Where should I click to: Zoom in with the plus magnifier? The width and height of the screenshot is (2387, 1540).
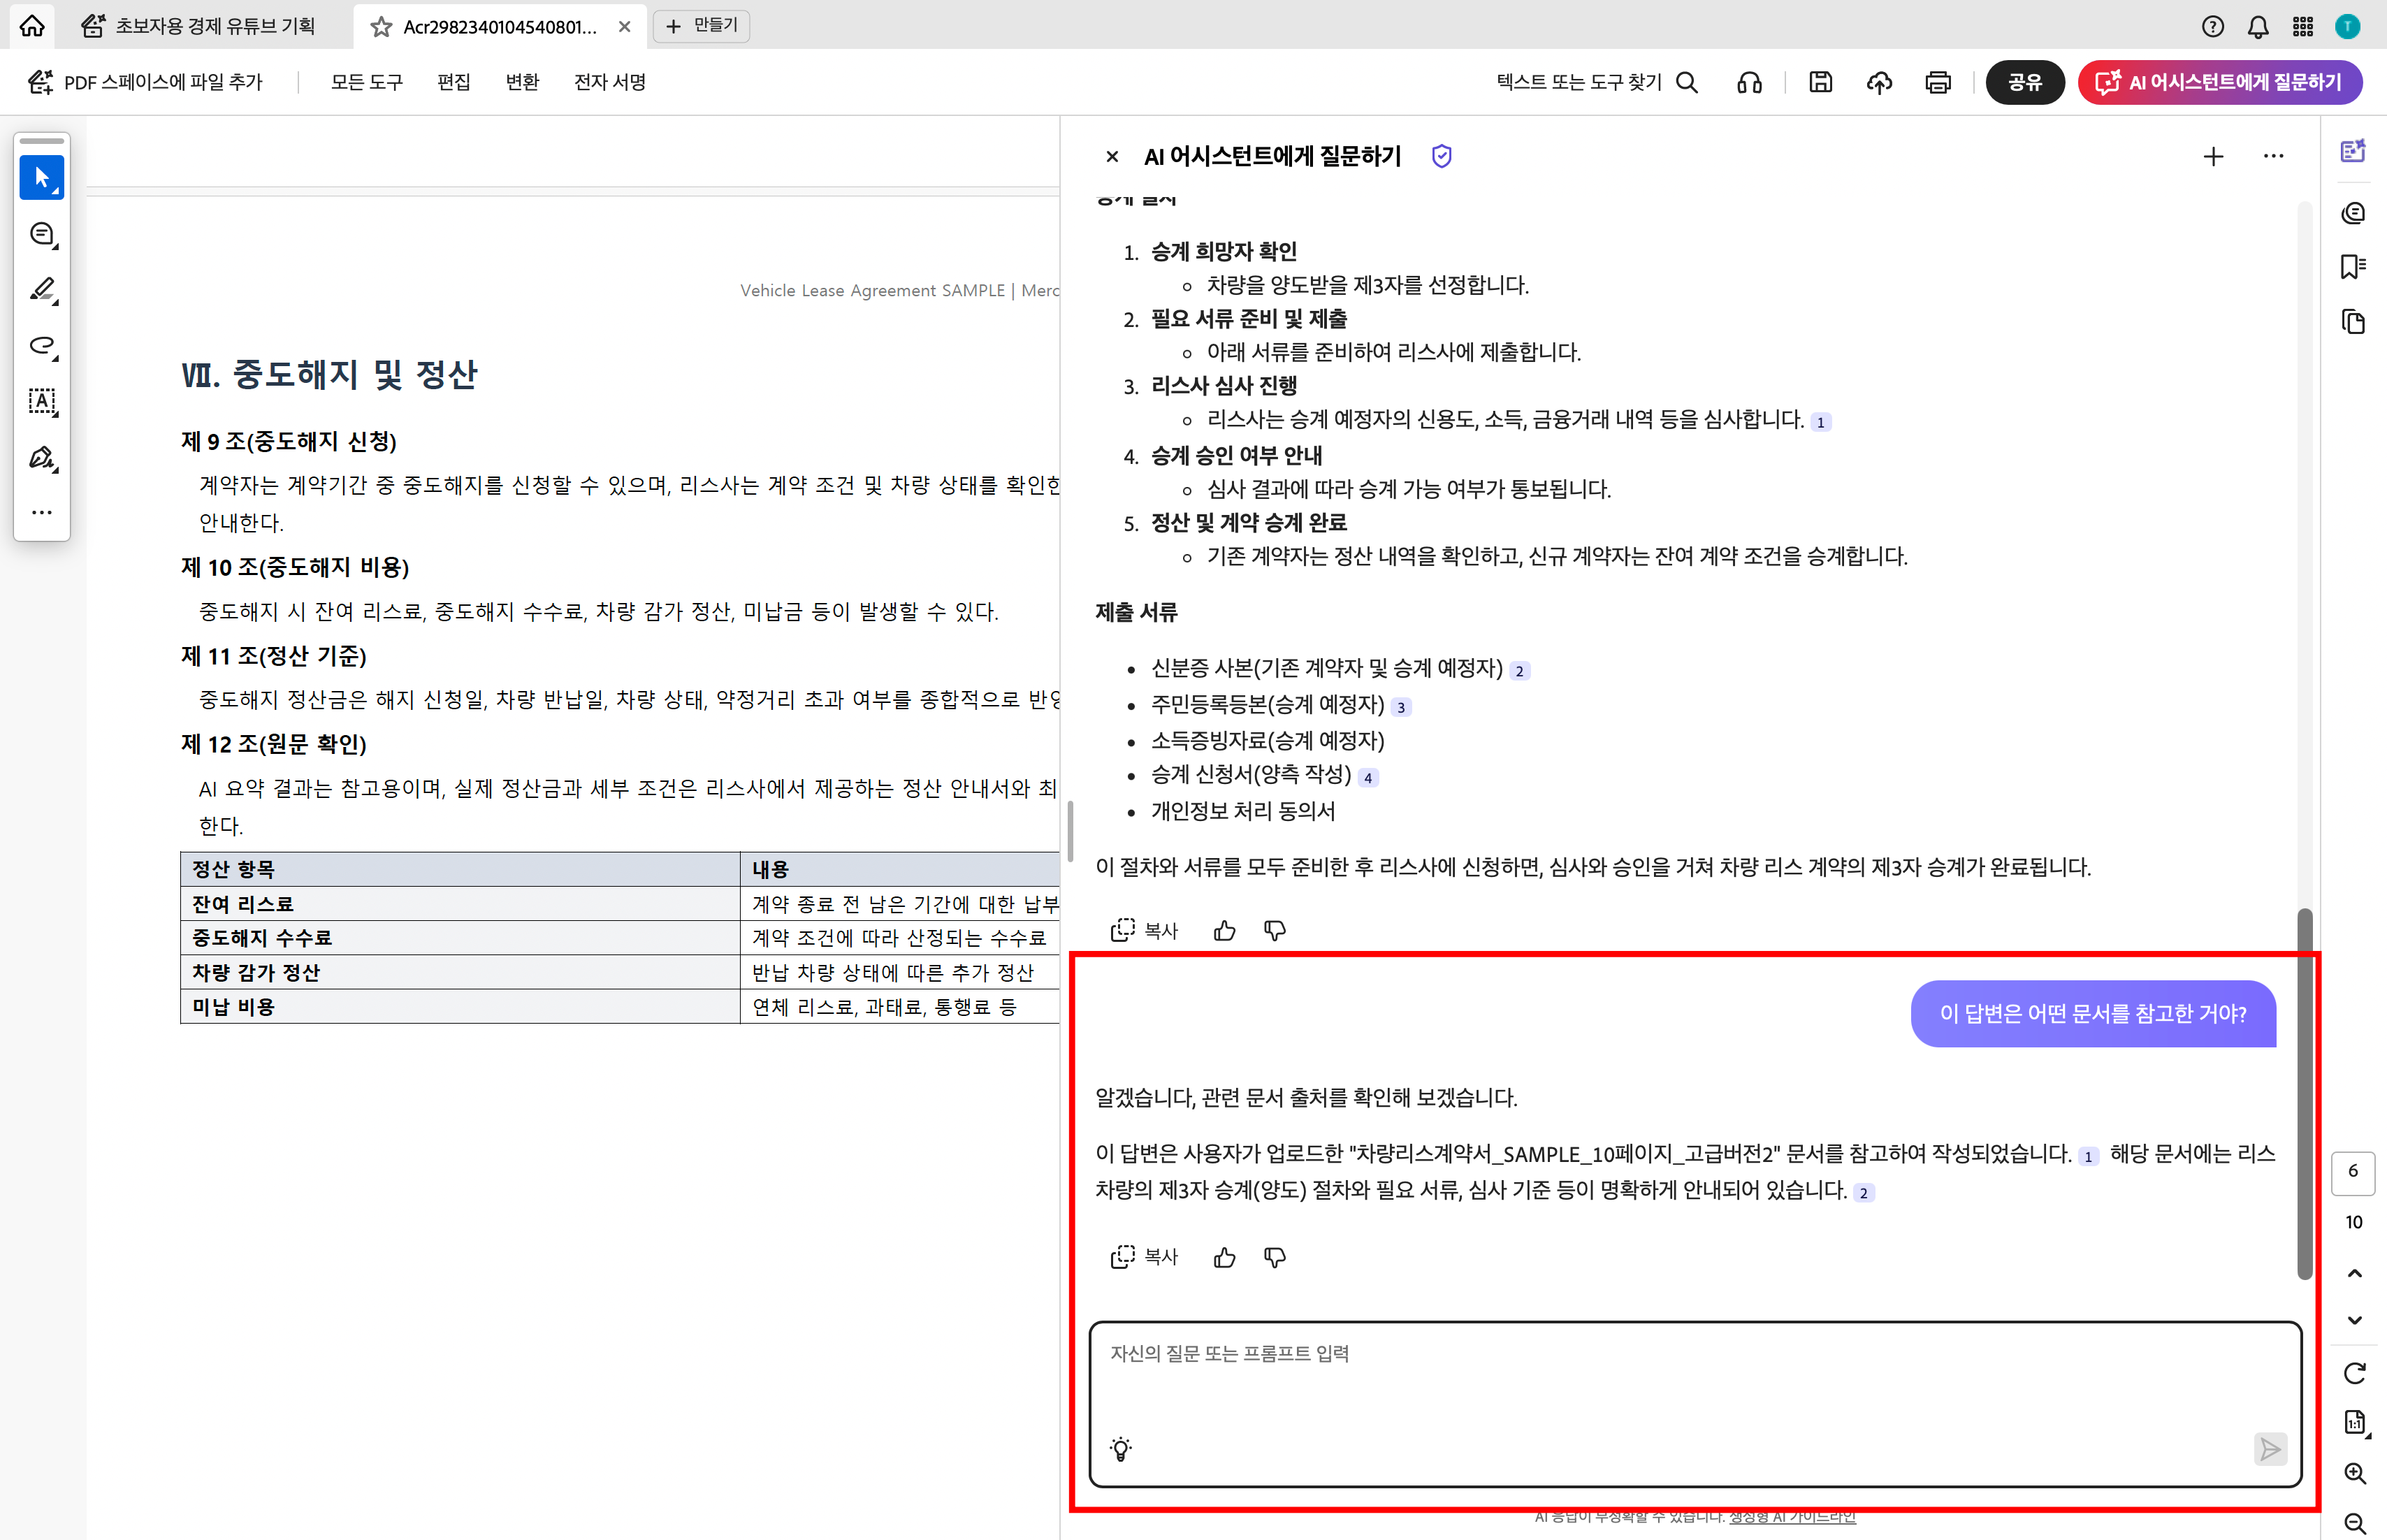[2355, 1473]
